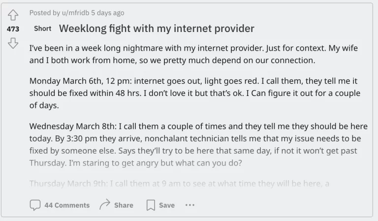Click the Monday March 6th paragraph
Image resolution: width=378 pixels, height=221 pixels.
[195, 93]
